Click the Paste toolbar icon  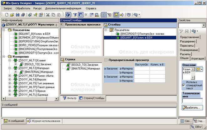59,15
